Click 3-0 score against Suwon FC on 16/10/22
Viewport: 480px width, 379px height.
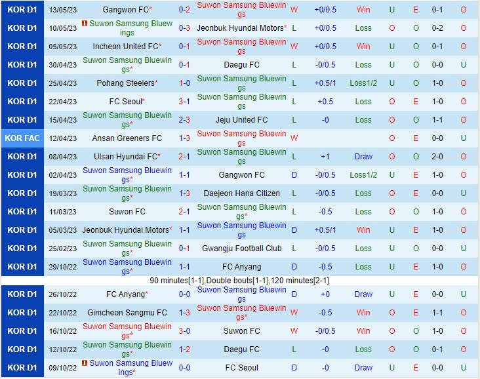(184, 331)
